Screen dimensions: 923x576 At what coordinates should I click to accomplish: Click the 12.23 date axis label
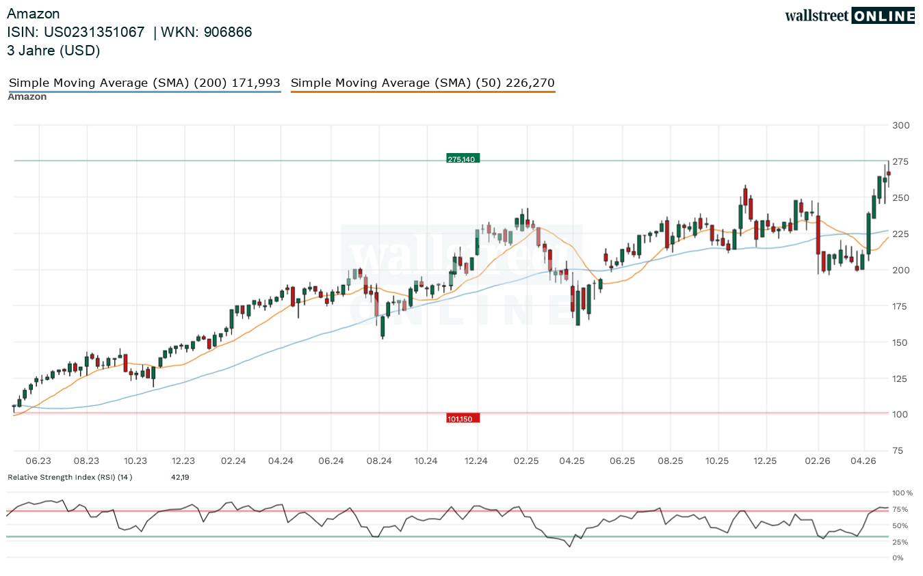point(184,462)
